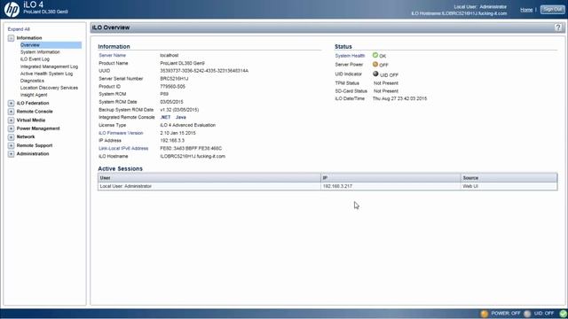The height and width of the screenshot is (319, 568).
Task: Click the Sign Out button
Action: [x=552, y=10]
